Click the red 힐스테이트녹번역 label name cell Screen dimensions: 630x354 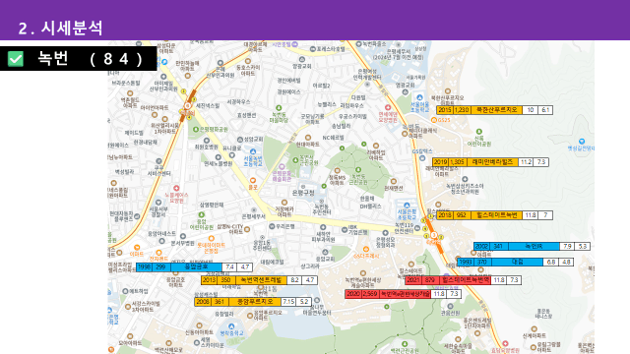tap(466, 280)
